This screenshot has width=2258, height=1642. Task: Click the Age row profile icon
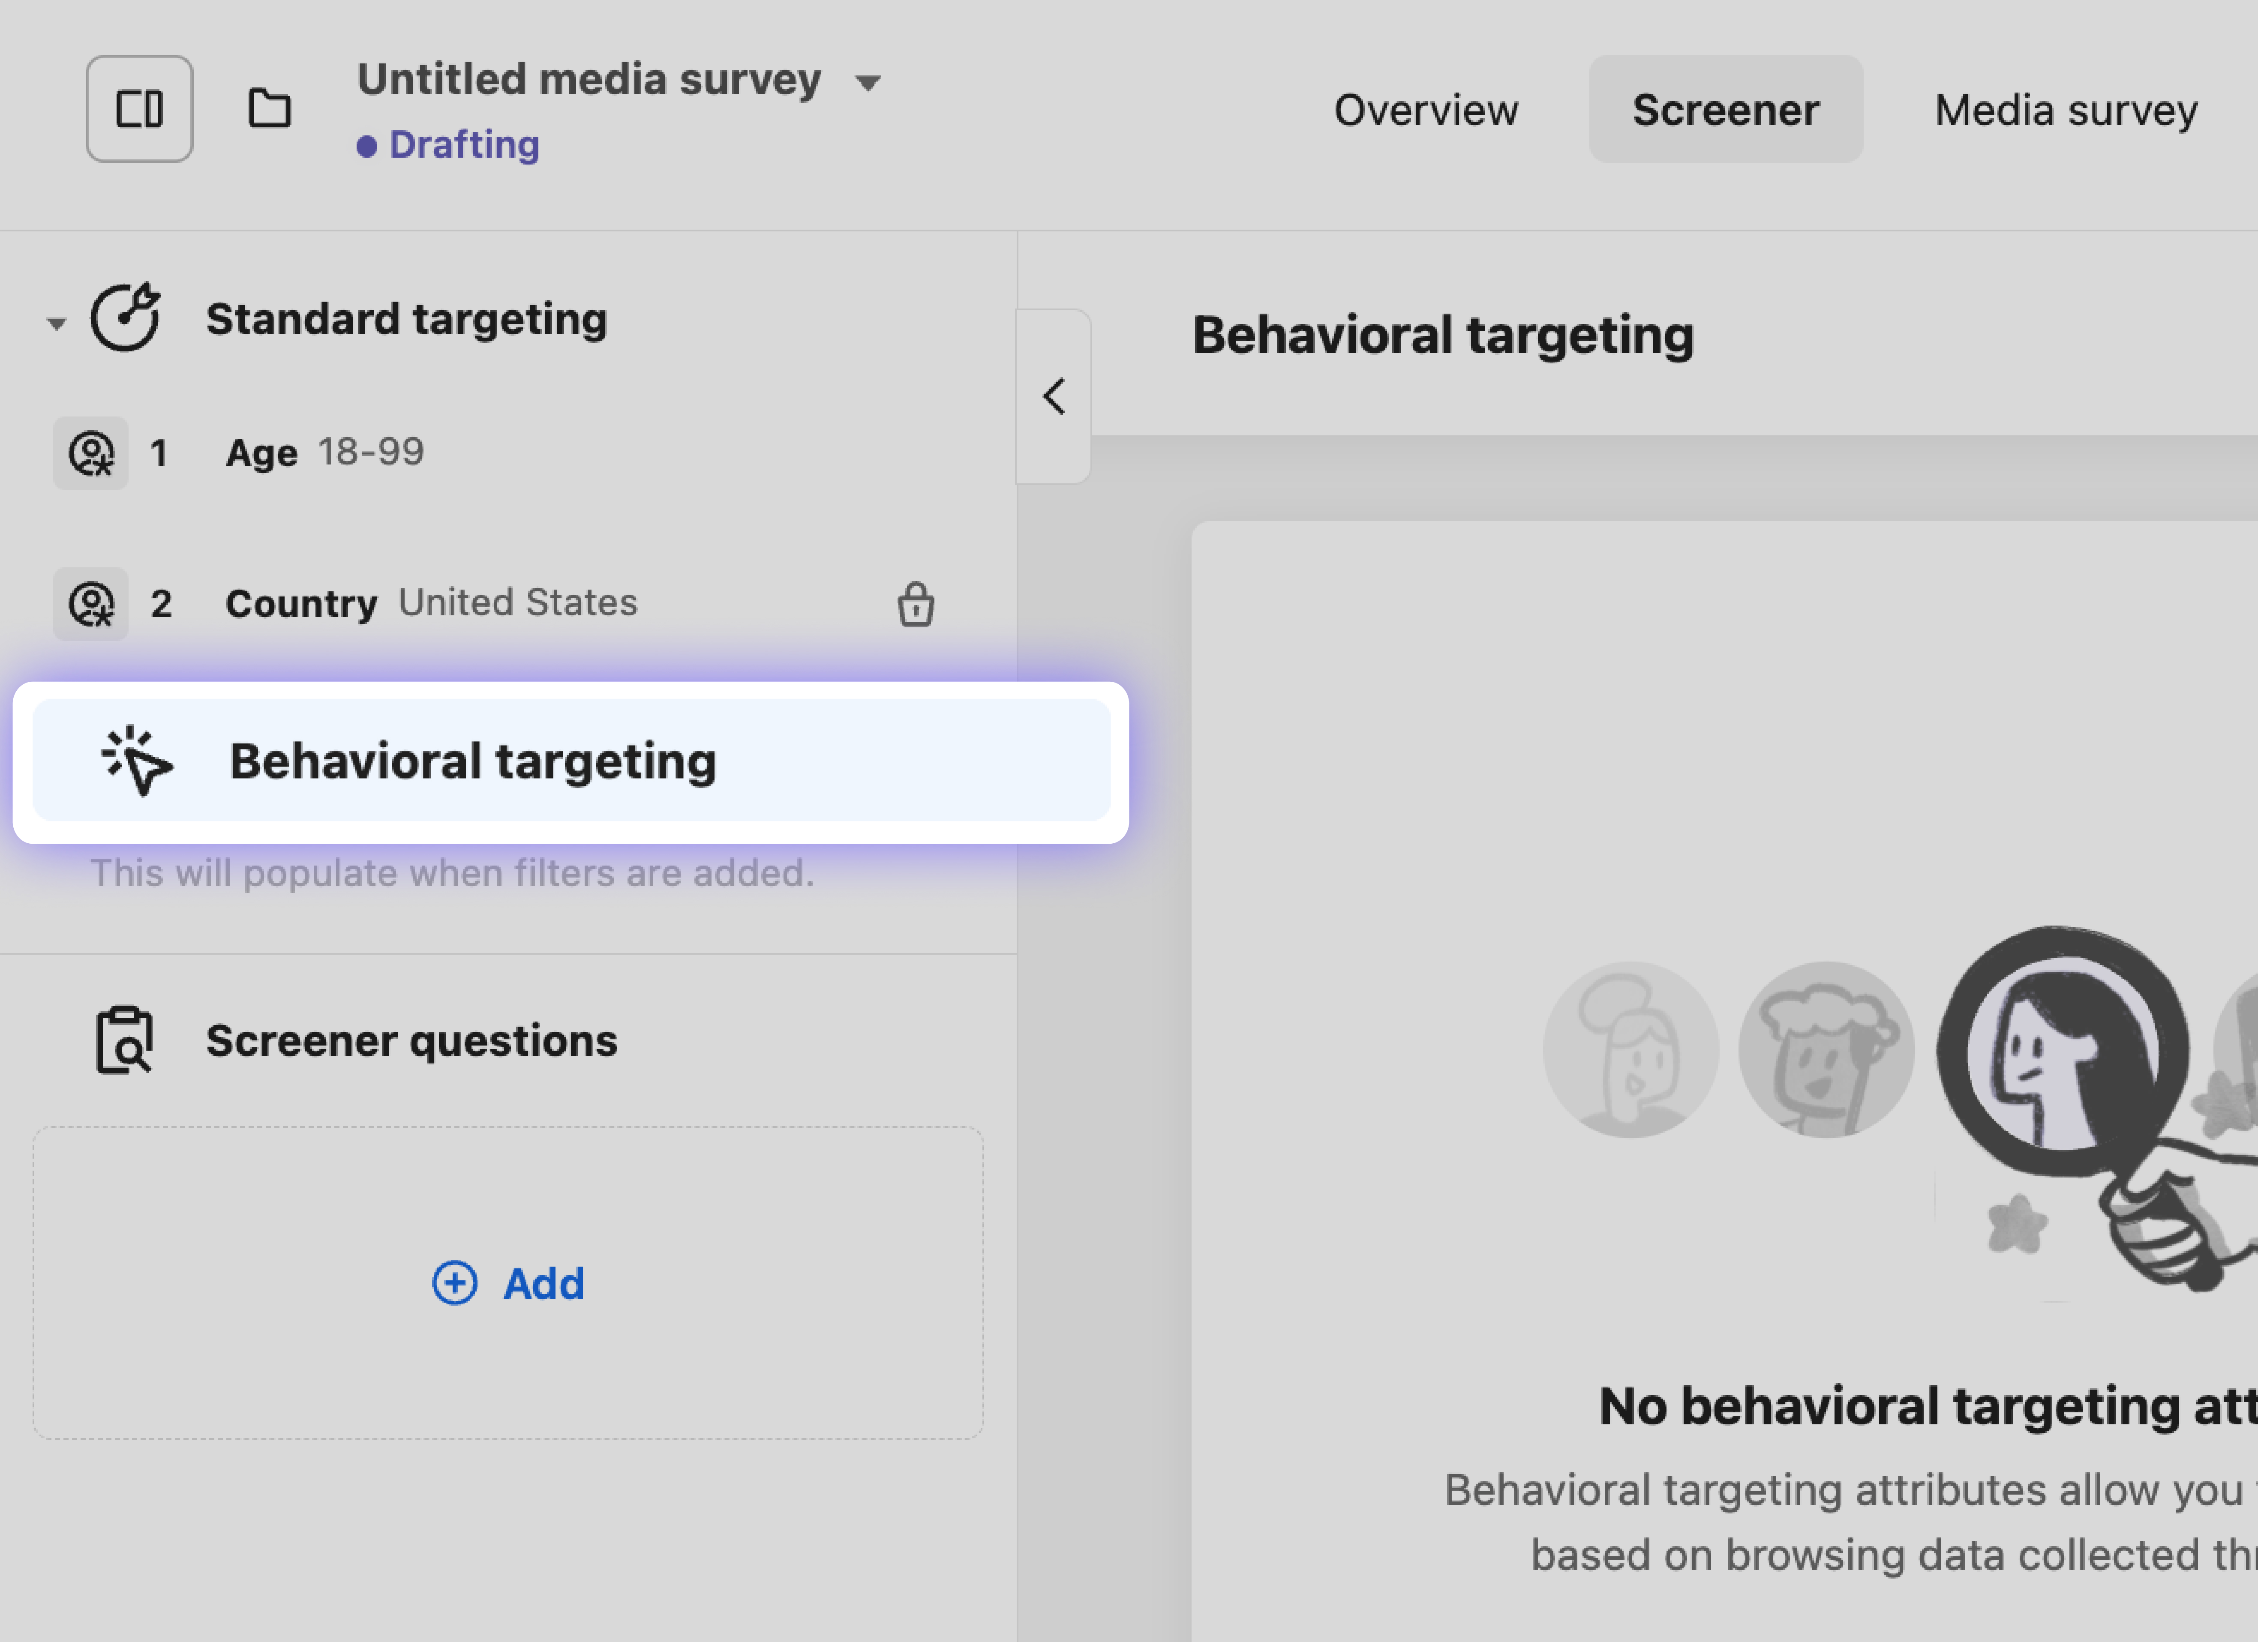pos(90,453)
